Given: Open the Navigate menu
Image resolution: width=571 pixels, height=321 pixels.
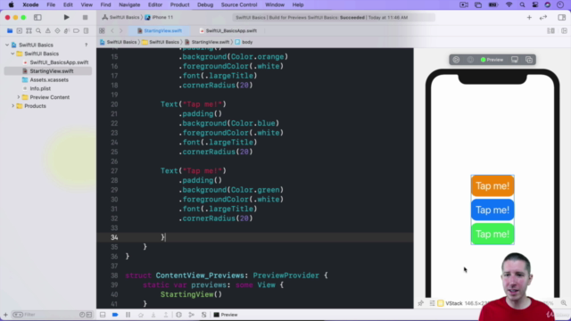Looking at the screenshot, I should click(129, 4).
